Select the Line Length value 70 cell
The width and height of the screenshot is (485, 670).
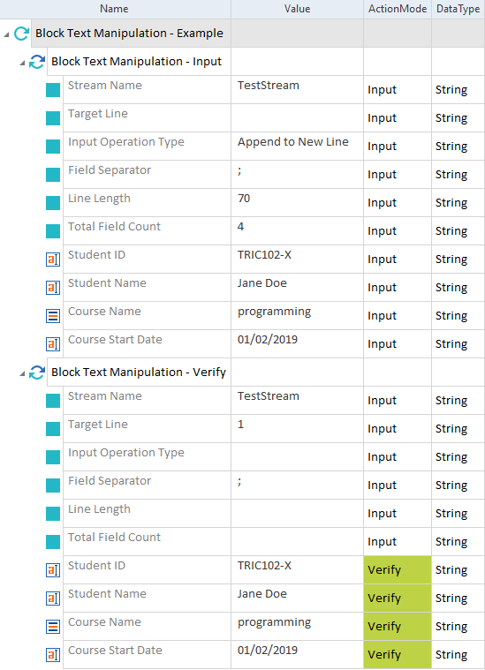(x=297, y=202)
